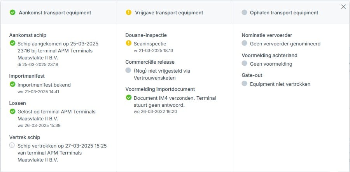Select the Aankomst transport equipment header
This screenshot has height=172, width=350.
(x=55, y=12)
